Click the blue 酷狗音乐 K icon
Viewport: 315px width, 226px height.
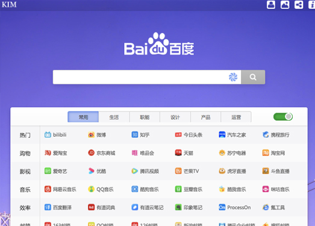coord(134,189)
